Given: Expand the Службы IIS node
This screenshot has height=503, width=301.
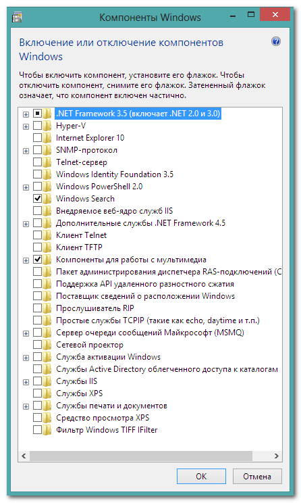Looking at the screenshot, I should [26, 383].
